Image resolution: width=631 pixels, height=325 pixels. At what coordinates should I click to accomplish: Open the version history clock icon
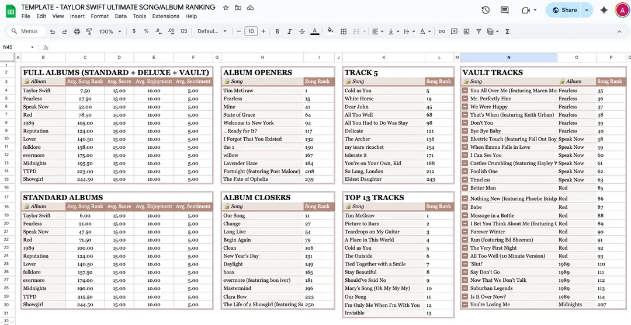[x=486, y=10]
